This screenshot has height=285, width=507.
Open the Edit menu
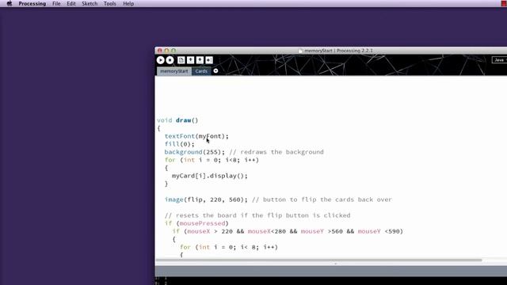click(71, 3)
